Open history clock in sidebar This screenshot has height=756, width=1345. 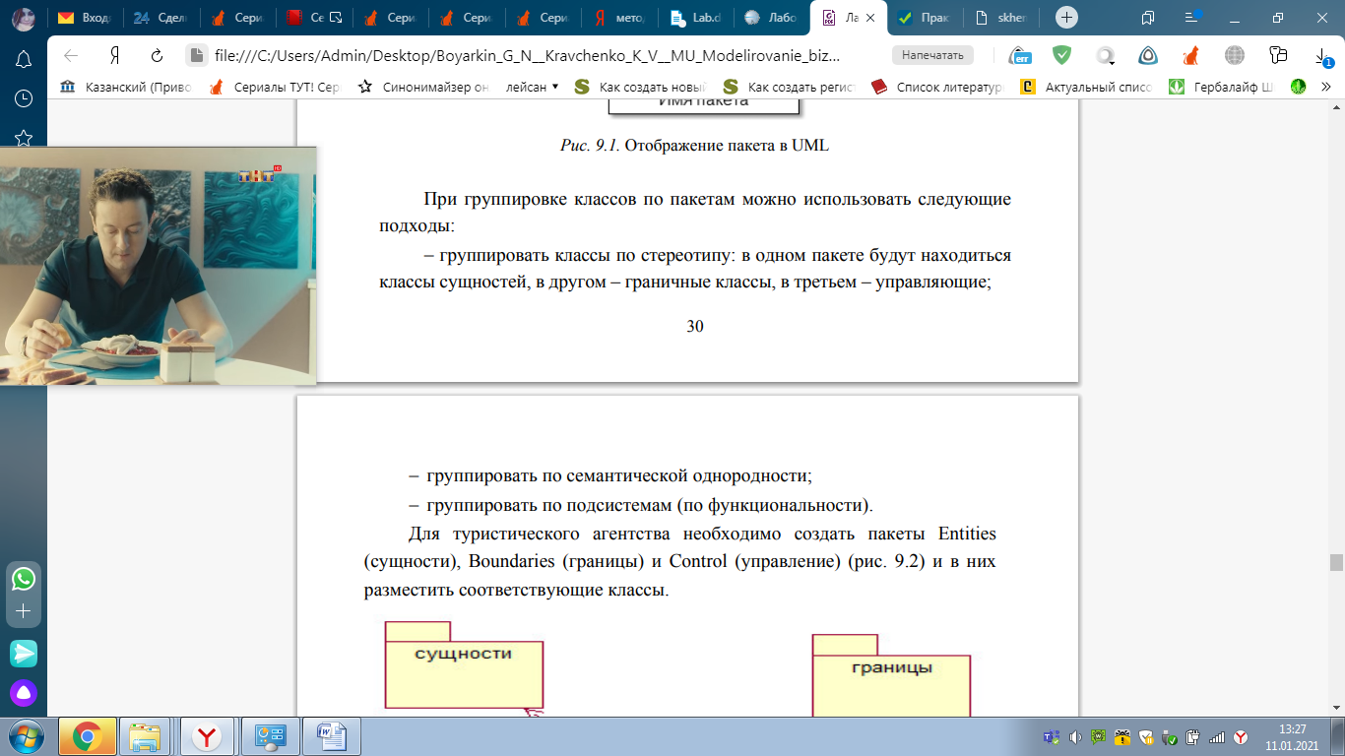pyautogui.click(x=24, y=97)
